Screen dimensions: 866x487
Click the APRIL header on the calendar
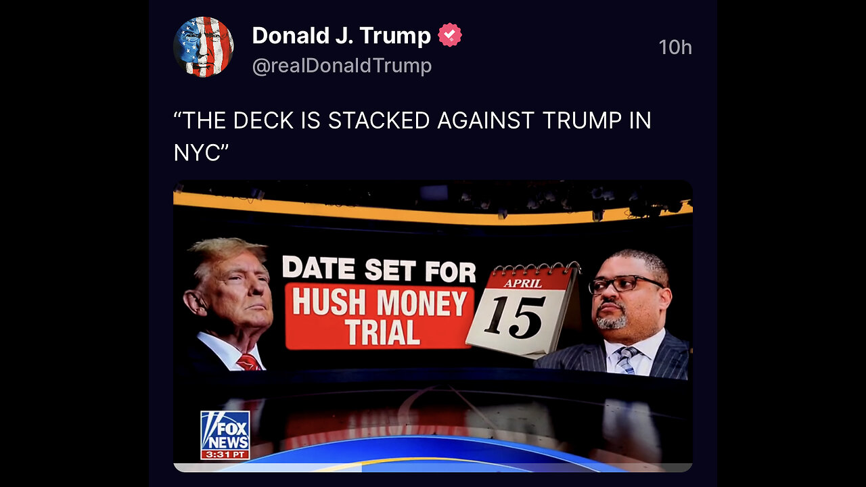(522, 283)
